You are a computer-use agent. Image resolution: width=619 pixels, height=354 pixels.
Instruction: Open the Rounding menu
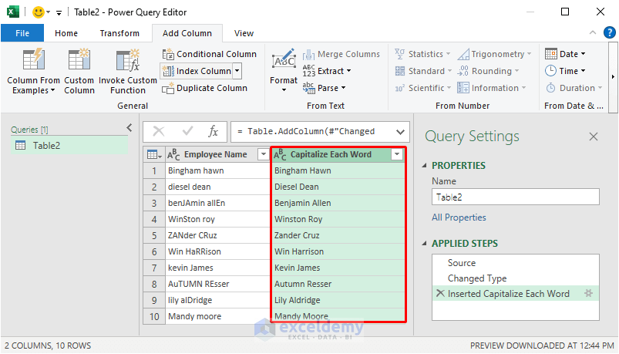tap(488, 71)
